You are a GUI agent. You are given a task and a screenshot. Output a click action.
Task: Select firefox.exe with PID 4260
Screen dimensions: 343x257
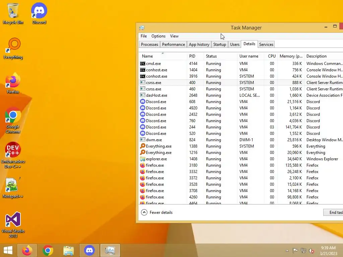(241, 197)
